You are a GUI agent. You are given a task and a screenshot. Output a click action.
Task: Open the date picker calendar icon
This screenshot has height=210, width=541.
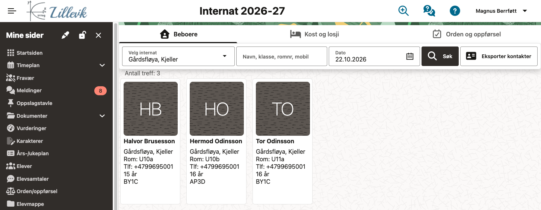410,56
